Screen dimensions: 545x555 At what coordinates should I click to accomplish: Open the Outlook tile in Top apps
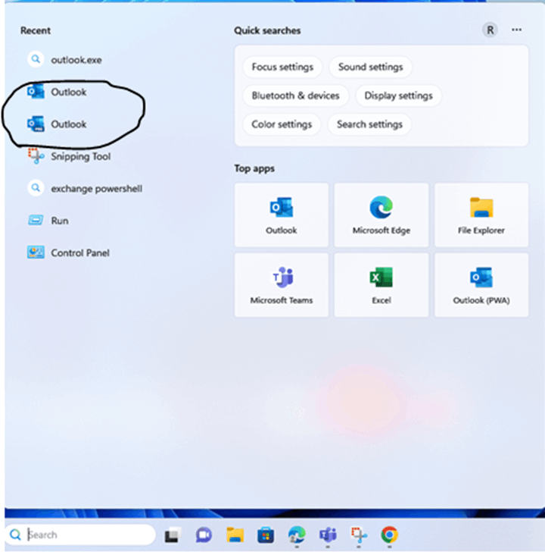[282, 215]
